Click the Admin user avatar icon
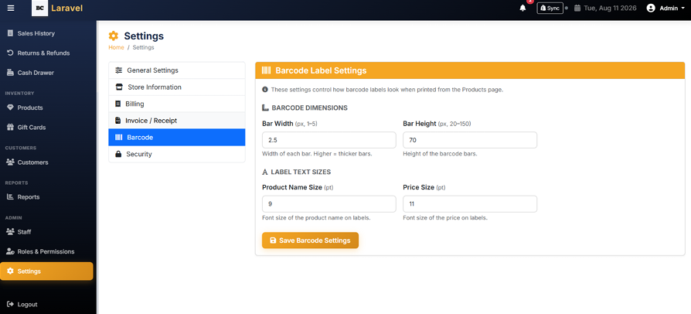 pos(651,8)
